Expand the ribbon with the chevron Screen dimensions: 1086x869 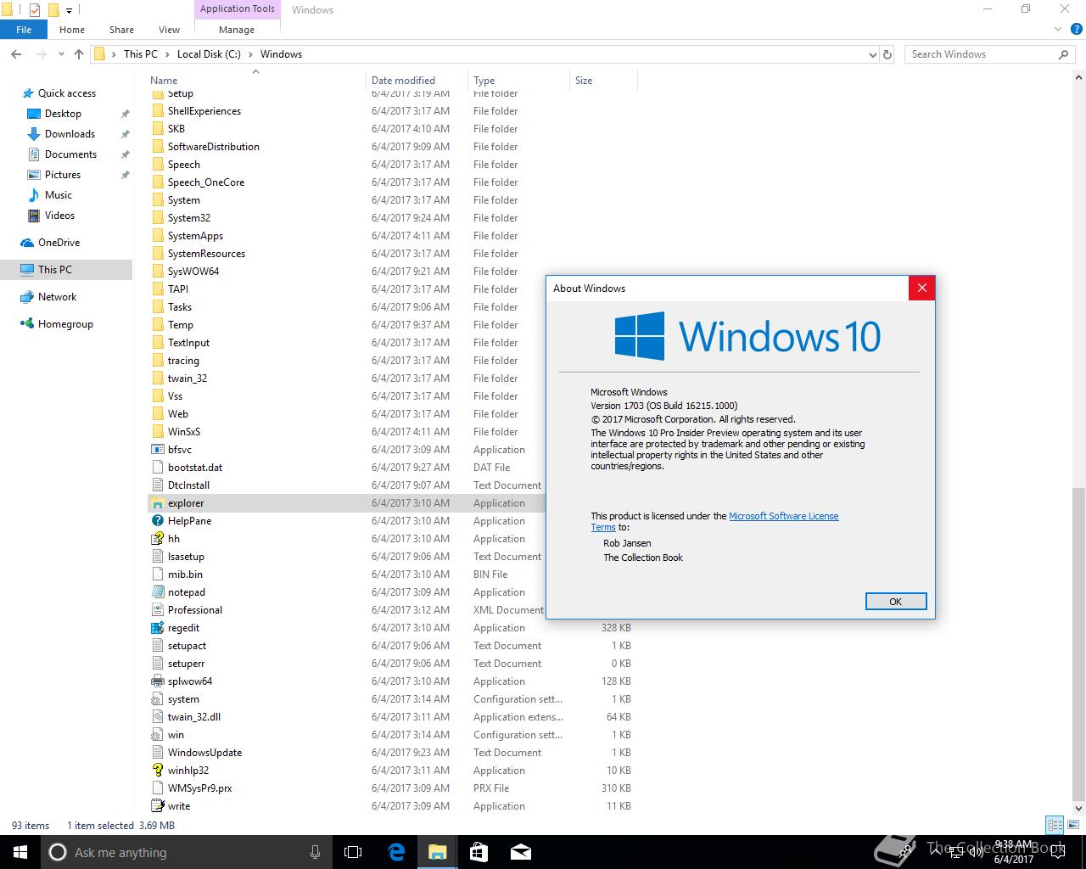(x=1059, y=30)
